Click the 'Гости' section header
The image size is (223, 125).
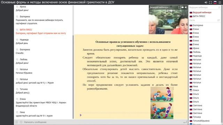(192, 20)
